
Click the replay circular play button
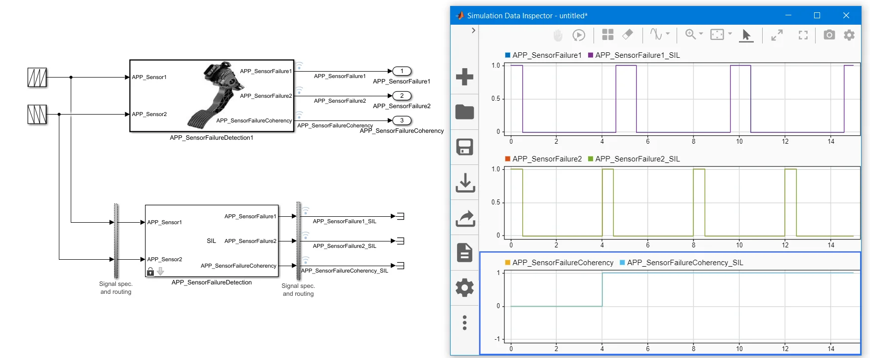point(579,35)
